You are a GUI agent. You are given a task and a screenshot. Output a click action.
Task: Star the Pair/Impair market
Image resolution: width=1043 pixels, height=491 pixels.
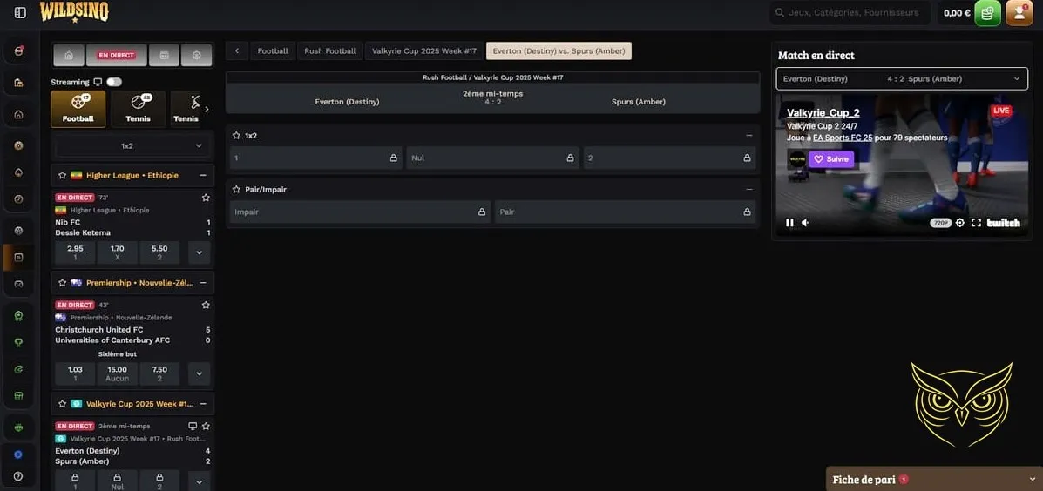tap(236, 190)
